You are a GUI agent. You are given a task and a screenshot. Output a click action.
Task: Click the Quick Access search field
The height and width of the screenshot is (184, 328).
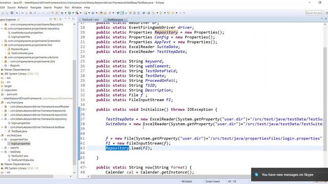(313, 13)
